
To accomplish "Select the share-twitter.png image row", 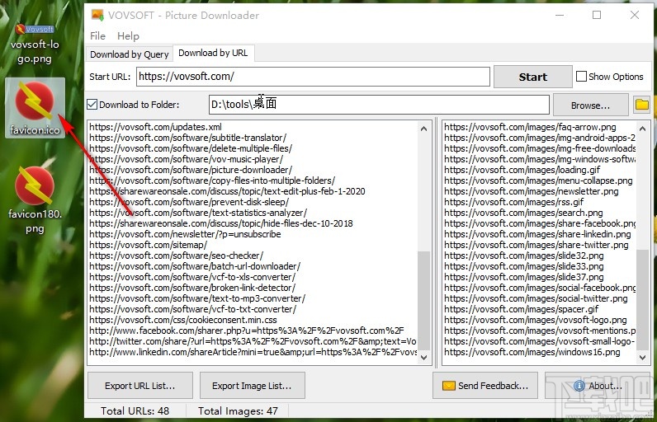I will pos(539,245).
